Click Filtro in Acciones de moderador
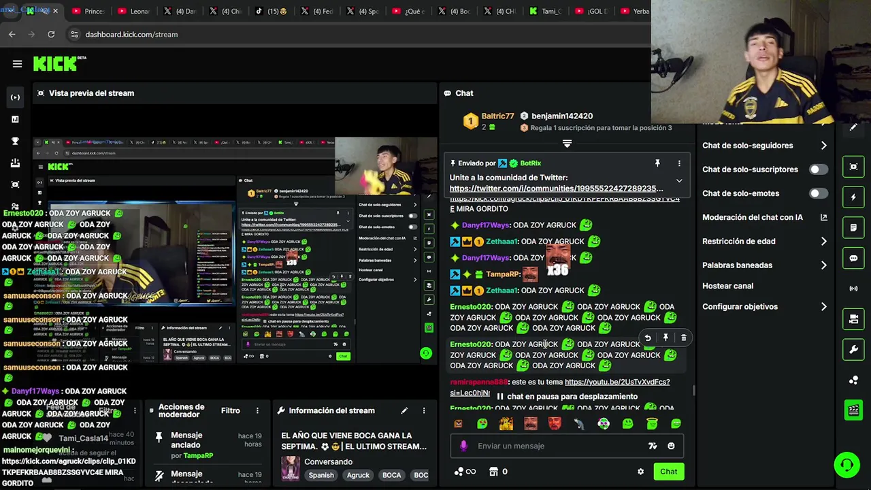Image resolution: width=871 pixels, height=490 pixels. click(230, 410)
